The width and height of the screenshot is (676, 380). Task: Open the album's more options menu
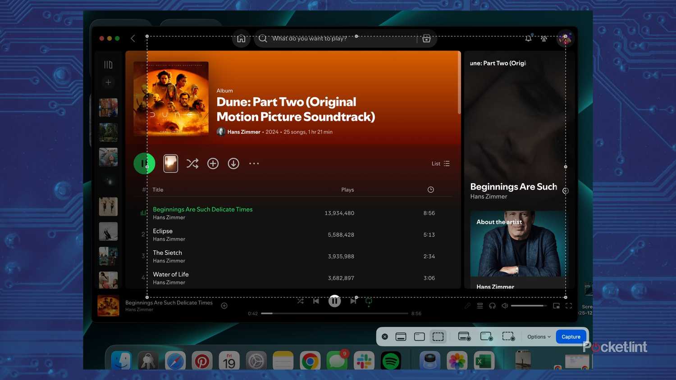tap(254, 163)
